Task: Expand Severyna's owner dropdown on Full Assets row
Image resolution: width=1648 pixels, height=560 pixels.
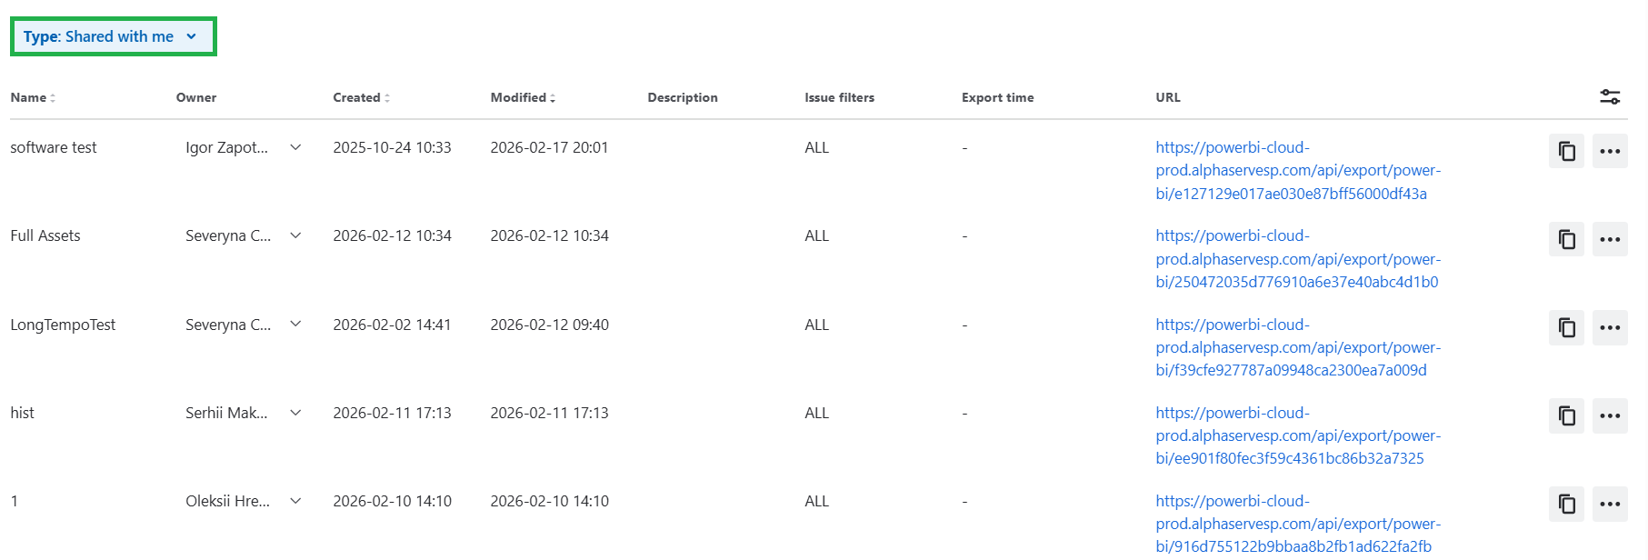Action: point(295,235)
